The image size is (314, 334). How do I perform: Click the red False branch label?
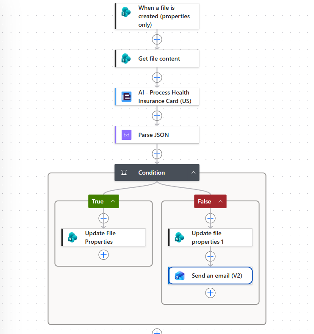point(204,201)
